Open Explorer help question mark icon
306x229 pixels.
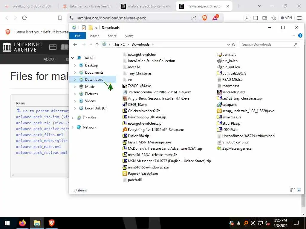pos(300,36)
